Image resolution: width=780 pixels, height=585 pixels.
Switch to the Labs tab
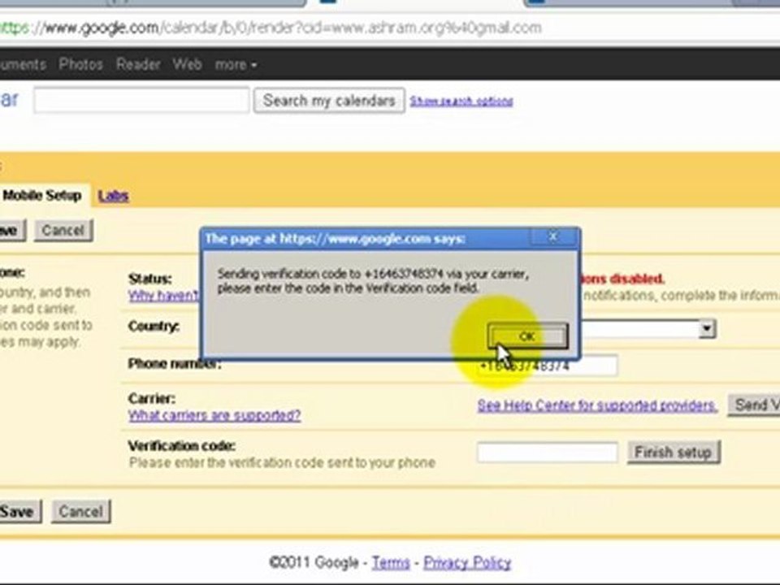[114, 196]
